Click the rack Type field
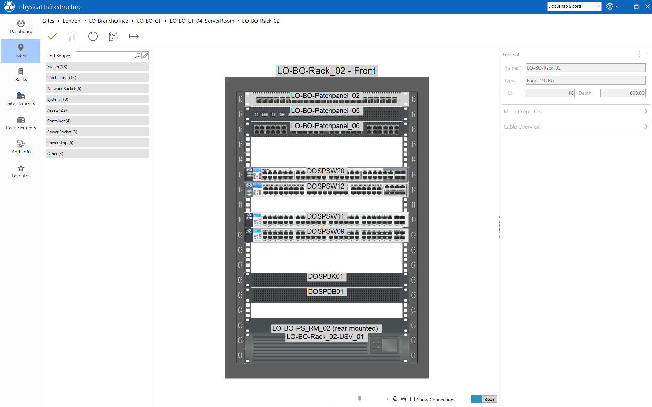 tap(585, 80)
